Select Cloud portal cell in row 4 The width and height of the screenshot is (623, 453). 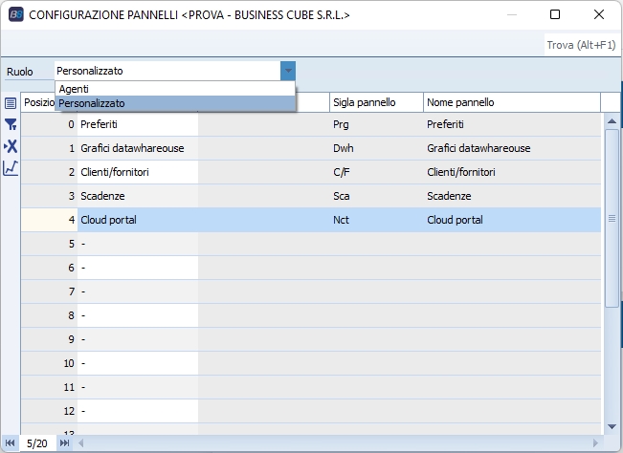click(x=138, y=220)
